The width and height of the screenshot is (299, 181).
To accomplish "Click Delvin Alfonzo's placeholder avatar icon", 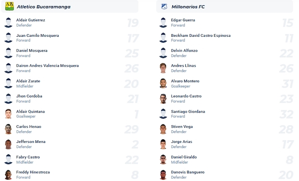I will (x=163, y=53).
